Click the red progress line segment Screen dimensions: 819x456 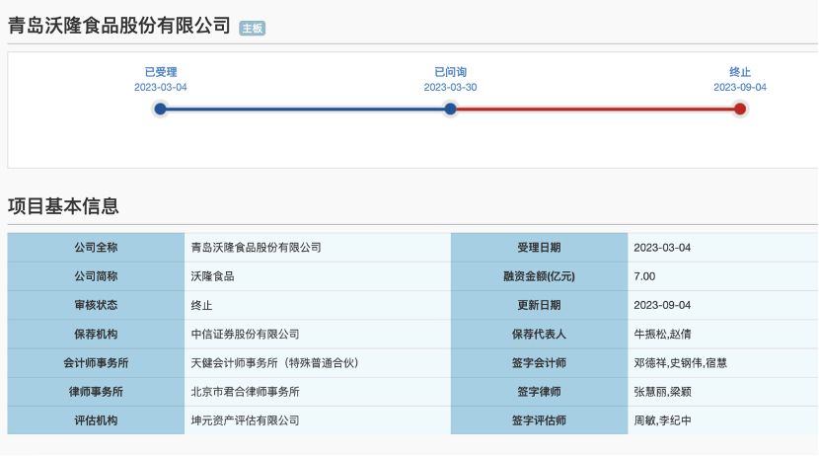pyautogui.click(x=595, y=110)
